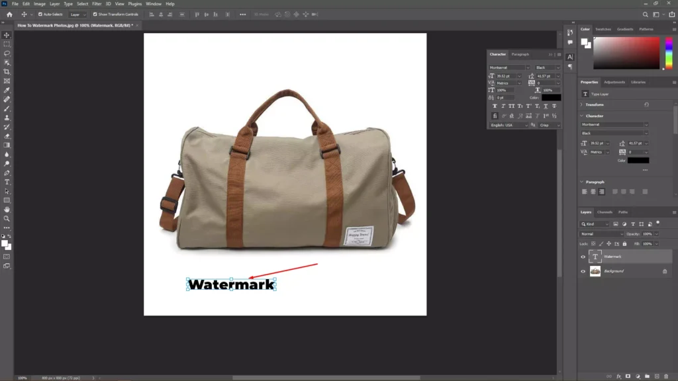Click the Home icon in options bar
The image size is (678, 381).
(x=9, y=15)
